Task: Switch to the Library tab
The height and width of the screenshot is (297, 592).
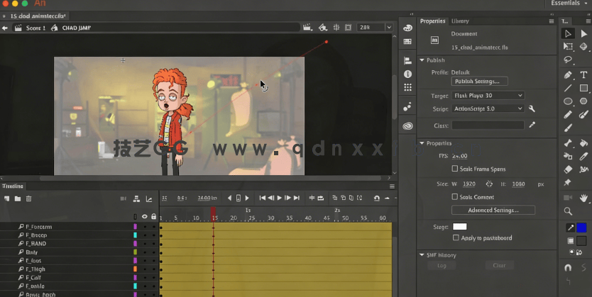Action: (x=460, y=21)
